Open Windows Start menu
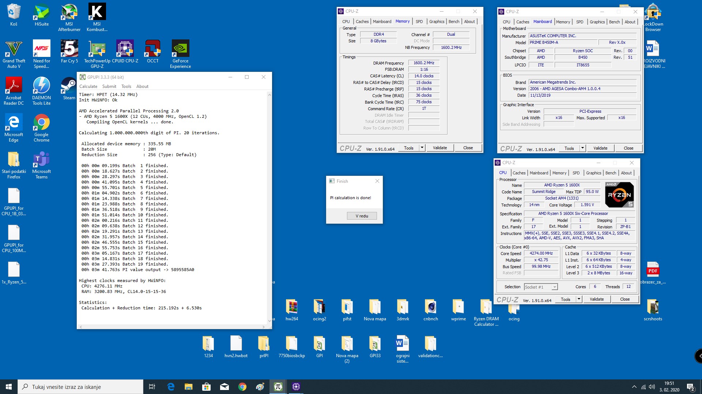This screenshot has height=394, width=702. coord(9,387)
